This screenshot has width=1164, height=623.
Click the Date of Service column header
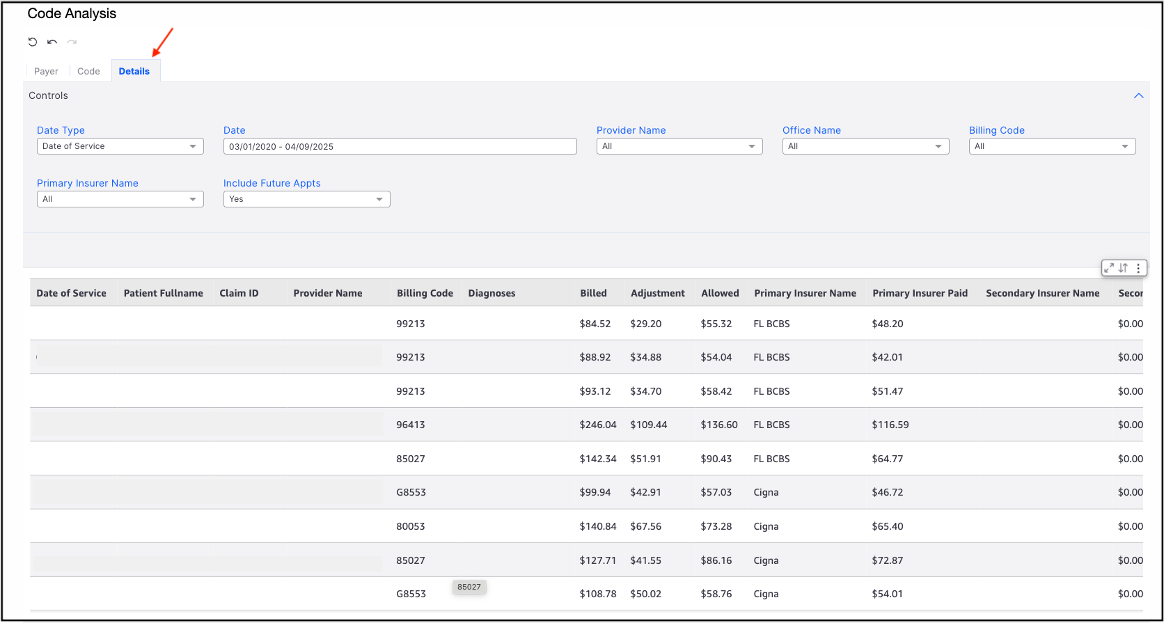tap(71, 293)
